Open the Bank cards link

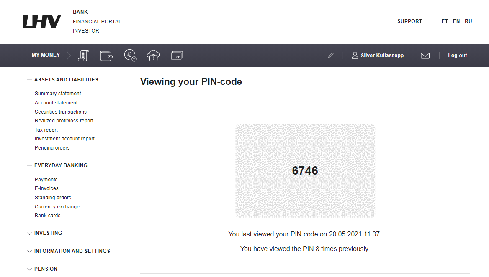click(x=47, y=216)
